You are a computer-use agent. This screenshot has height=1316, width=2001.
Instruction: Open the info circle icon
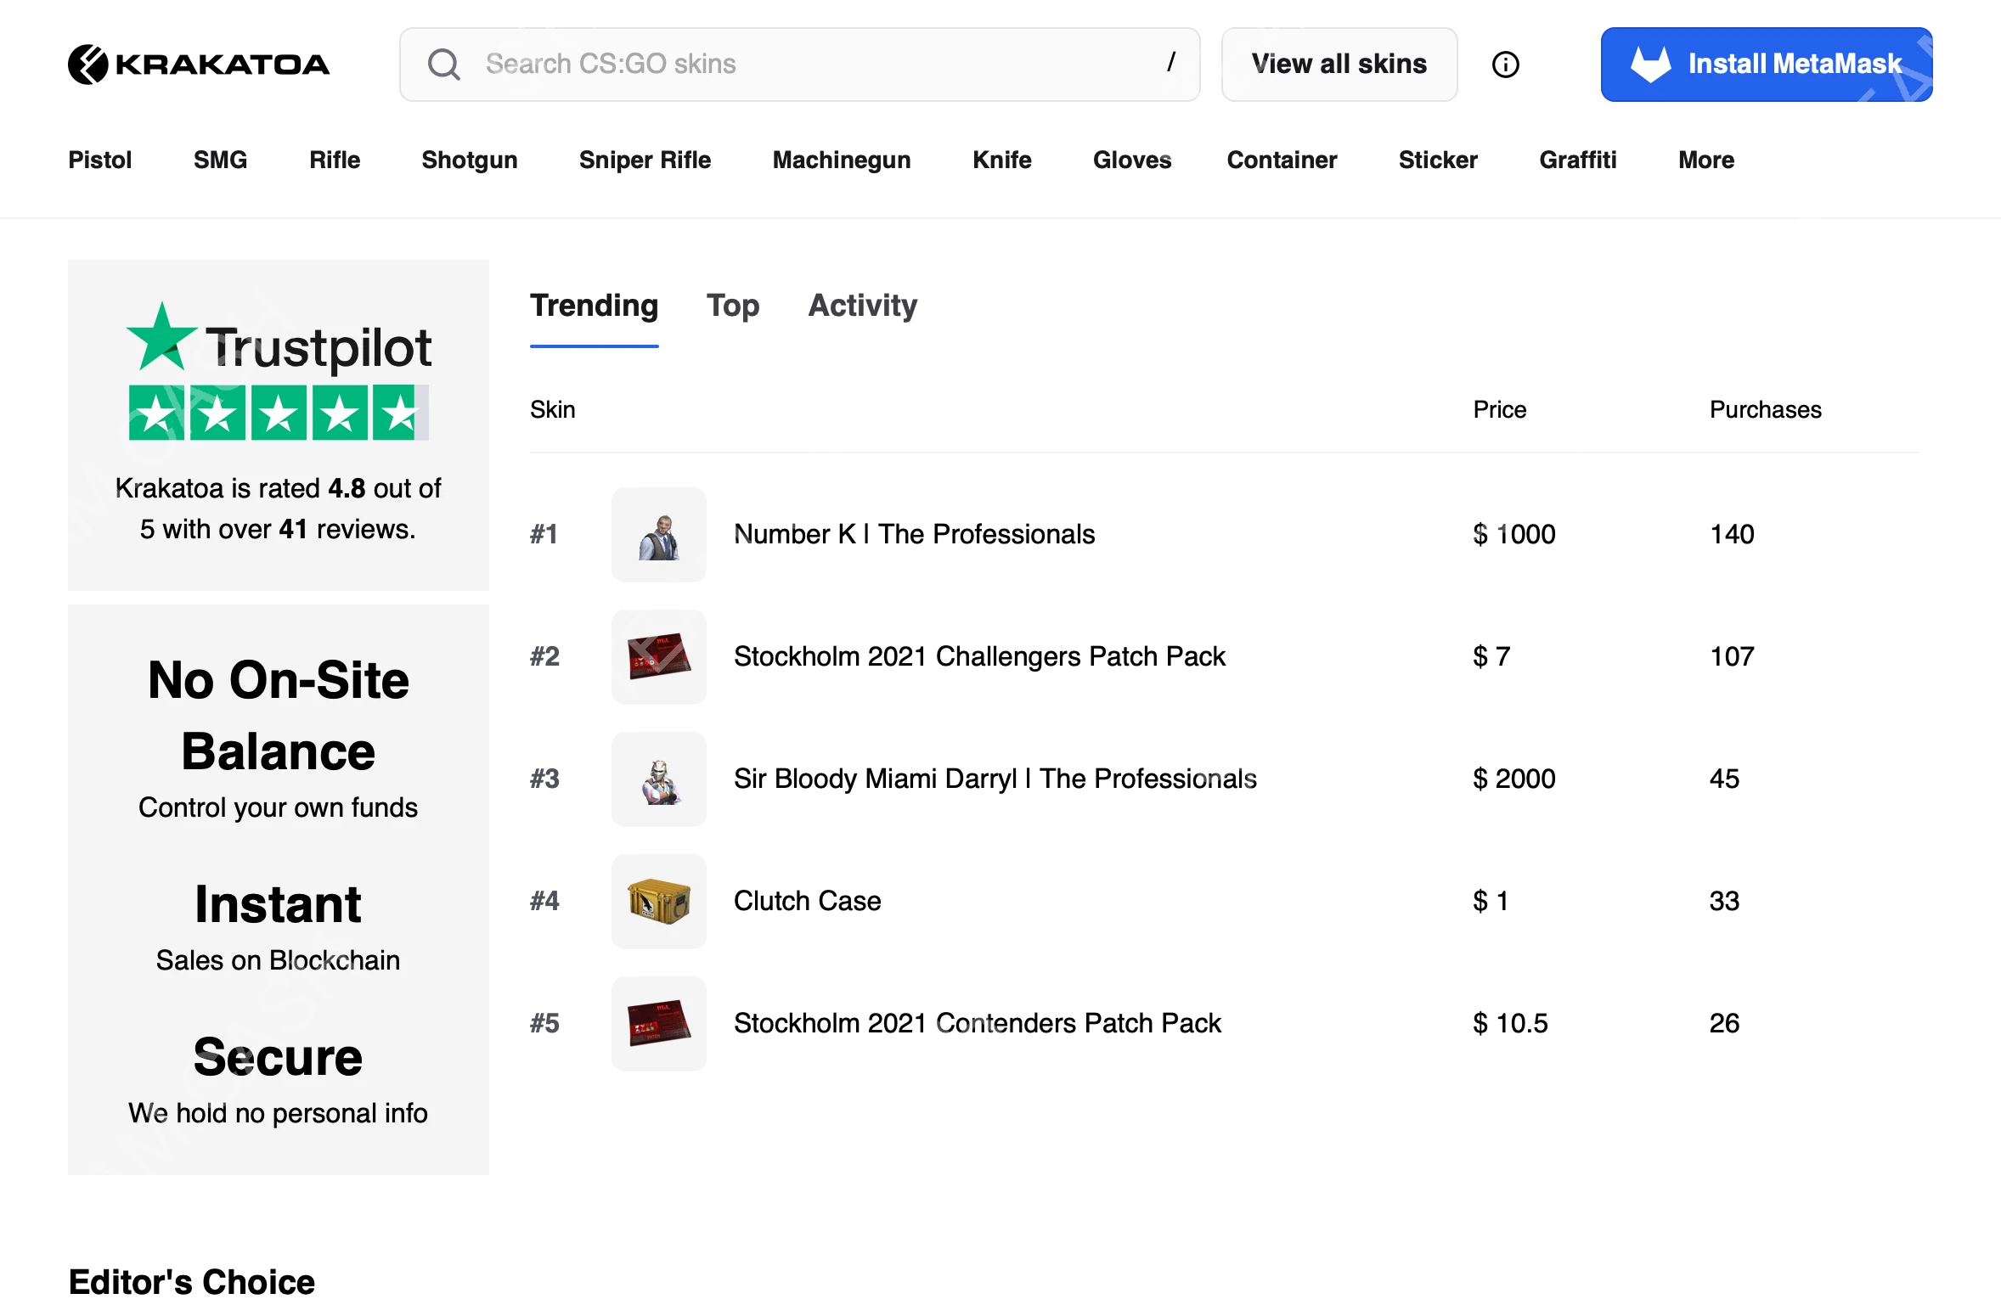(x=1505, y=65)
